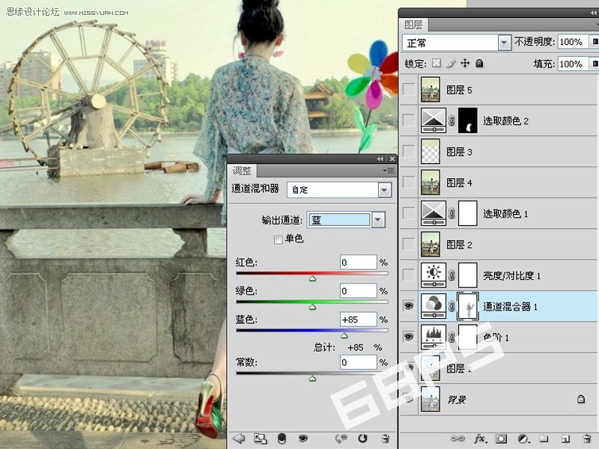The height and width of the screenshot is (449, 599).
Task: Click back arrow in Adjustments panel
Action: [x=239, y=439]
